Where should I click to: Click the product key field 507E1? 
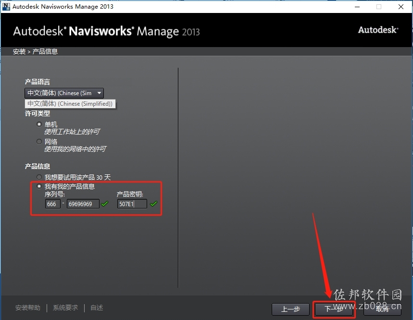(132, 204)
